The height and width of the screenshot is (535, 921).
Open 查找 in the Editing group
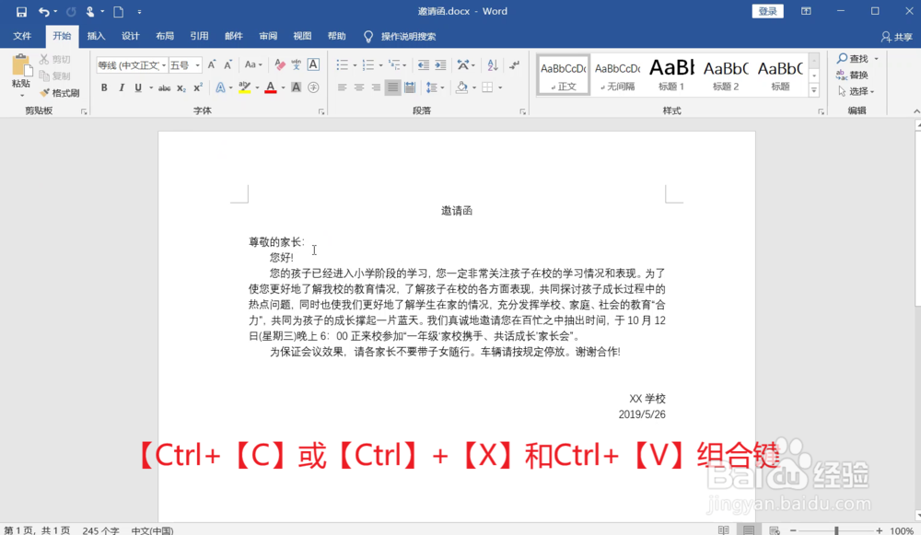(856, 58)
